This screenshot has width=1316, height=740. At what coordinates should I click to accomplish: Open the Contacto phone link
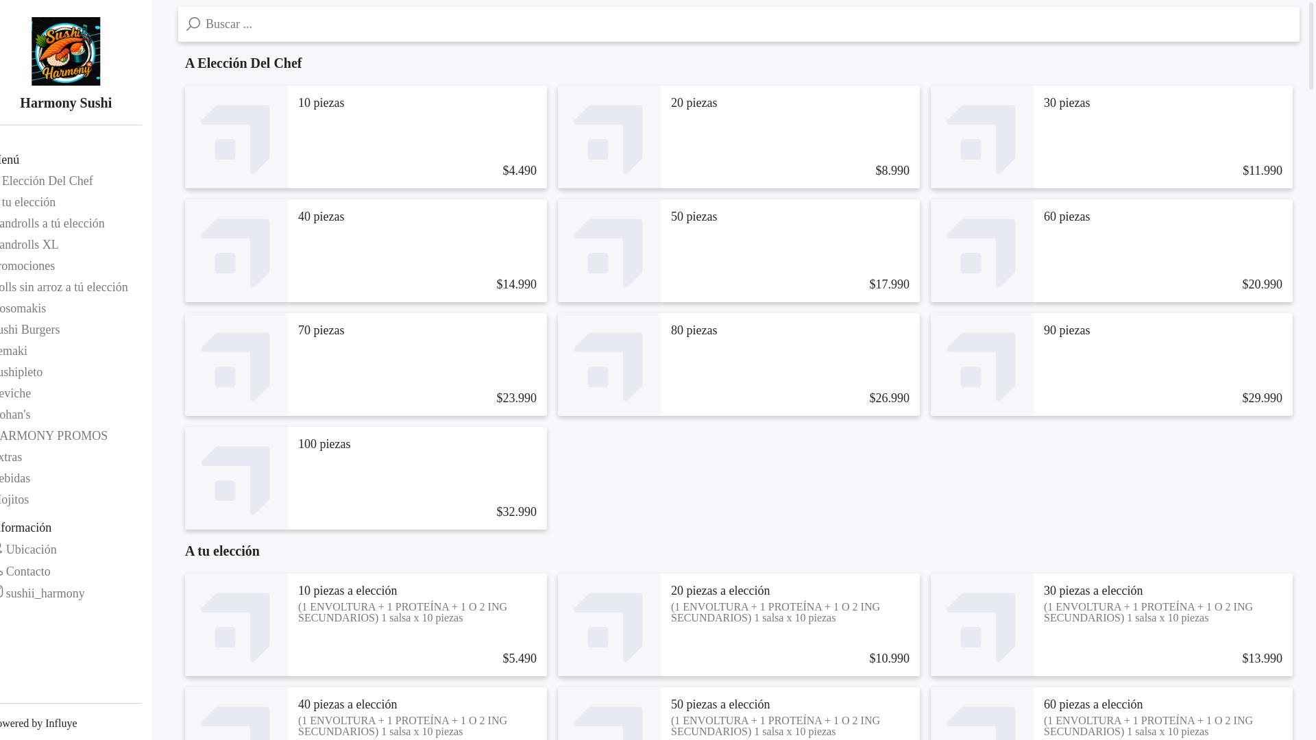[x=25, y=571]
